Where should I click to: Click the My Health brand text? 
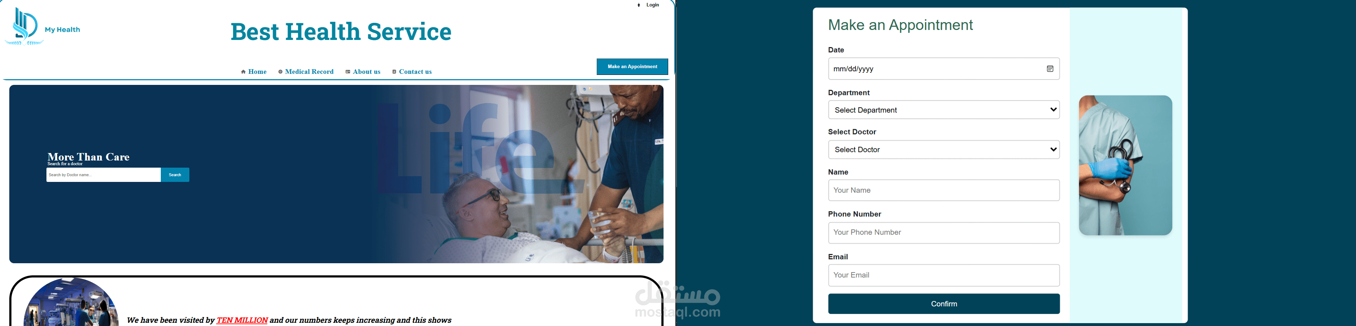point(63,30)
